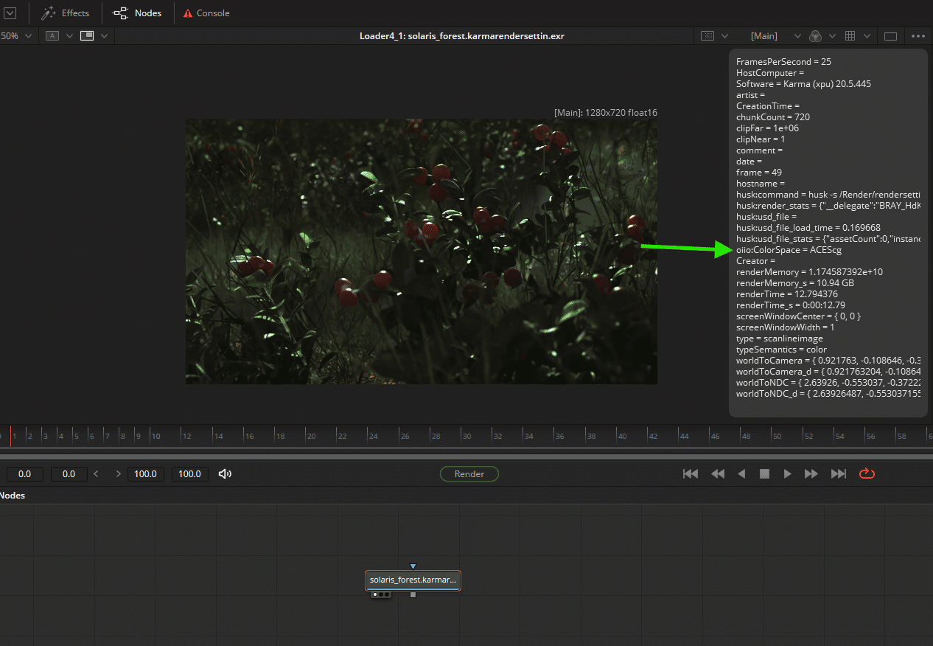Click the single viewer layout icon
This screenshot has height=646, width=933.
tap(890, 35)
